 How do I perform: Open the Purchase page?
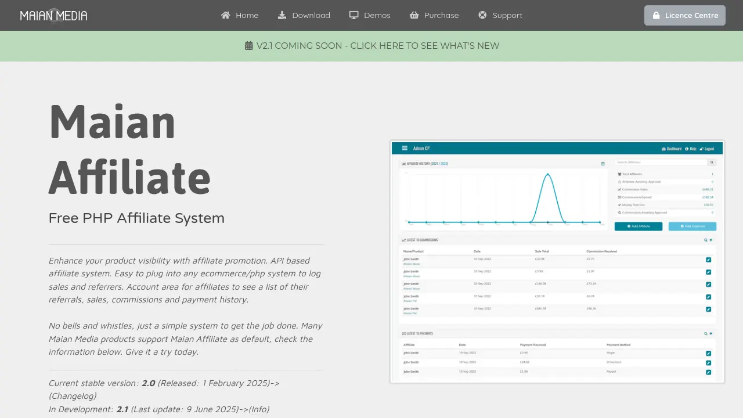[434, 15]
